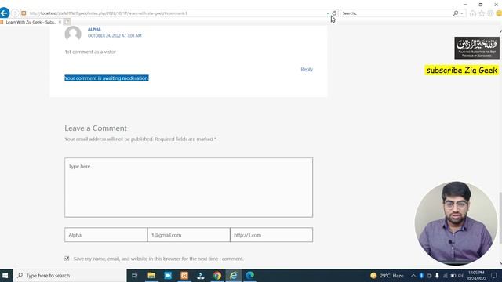Select the Learn With Zia Geek tab
The height and width of the screenshot is (282, 502).
click(x=31, y=22)
